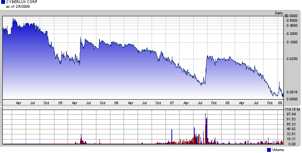Viewport: 302px width, 153px height.
Task: Click the '08' year label on time axis
Action: click(227, 103)
